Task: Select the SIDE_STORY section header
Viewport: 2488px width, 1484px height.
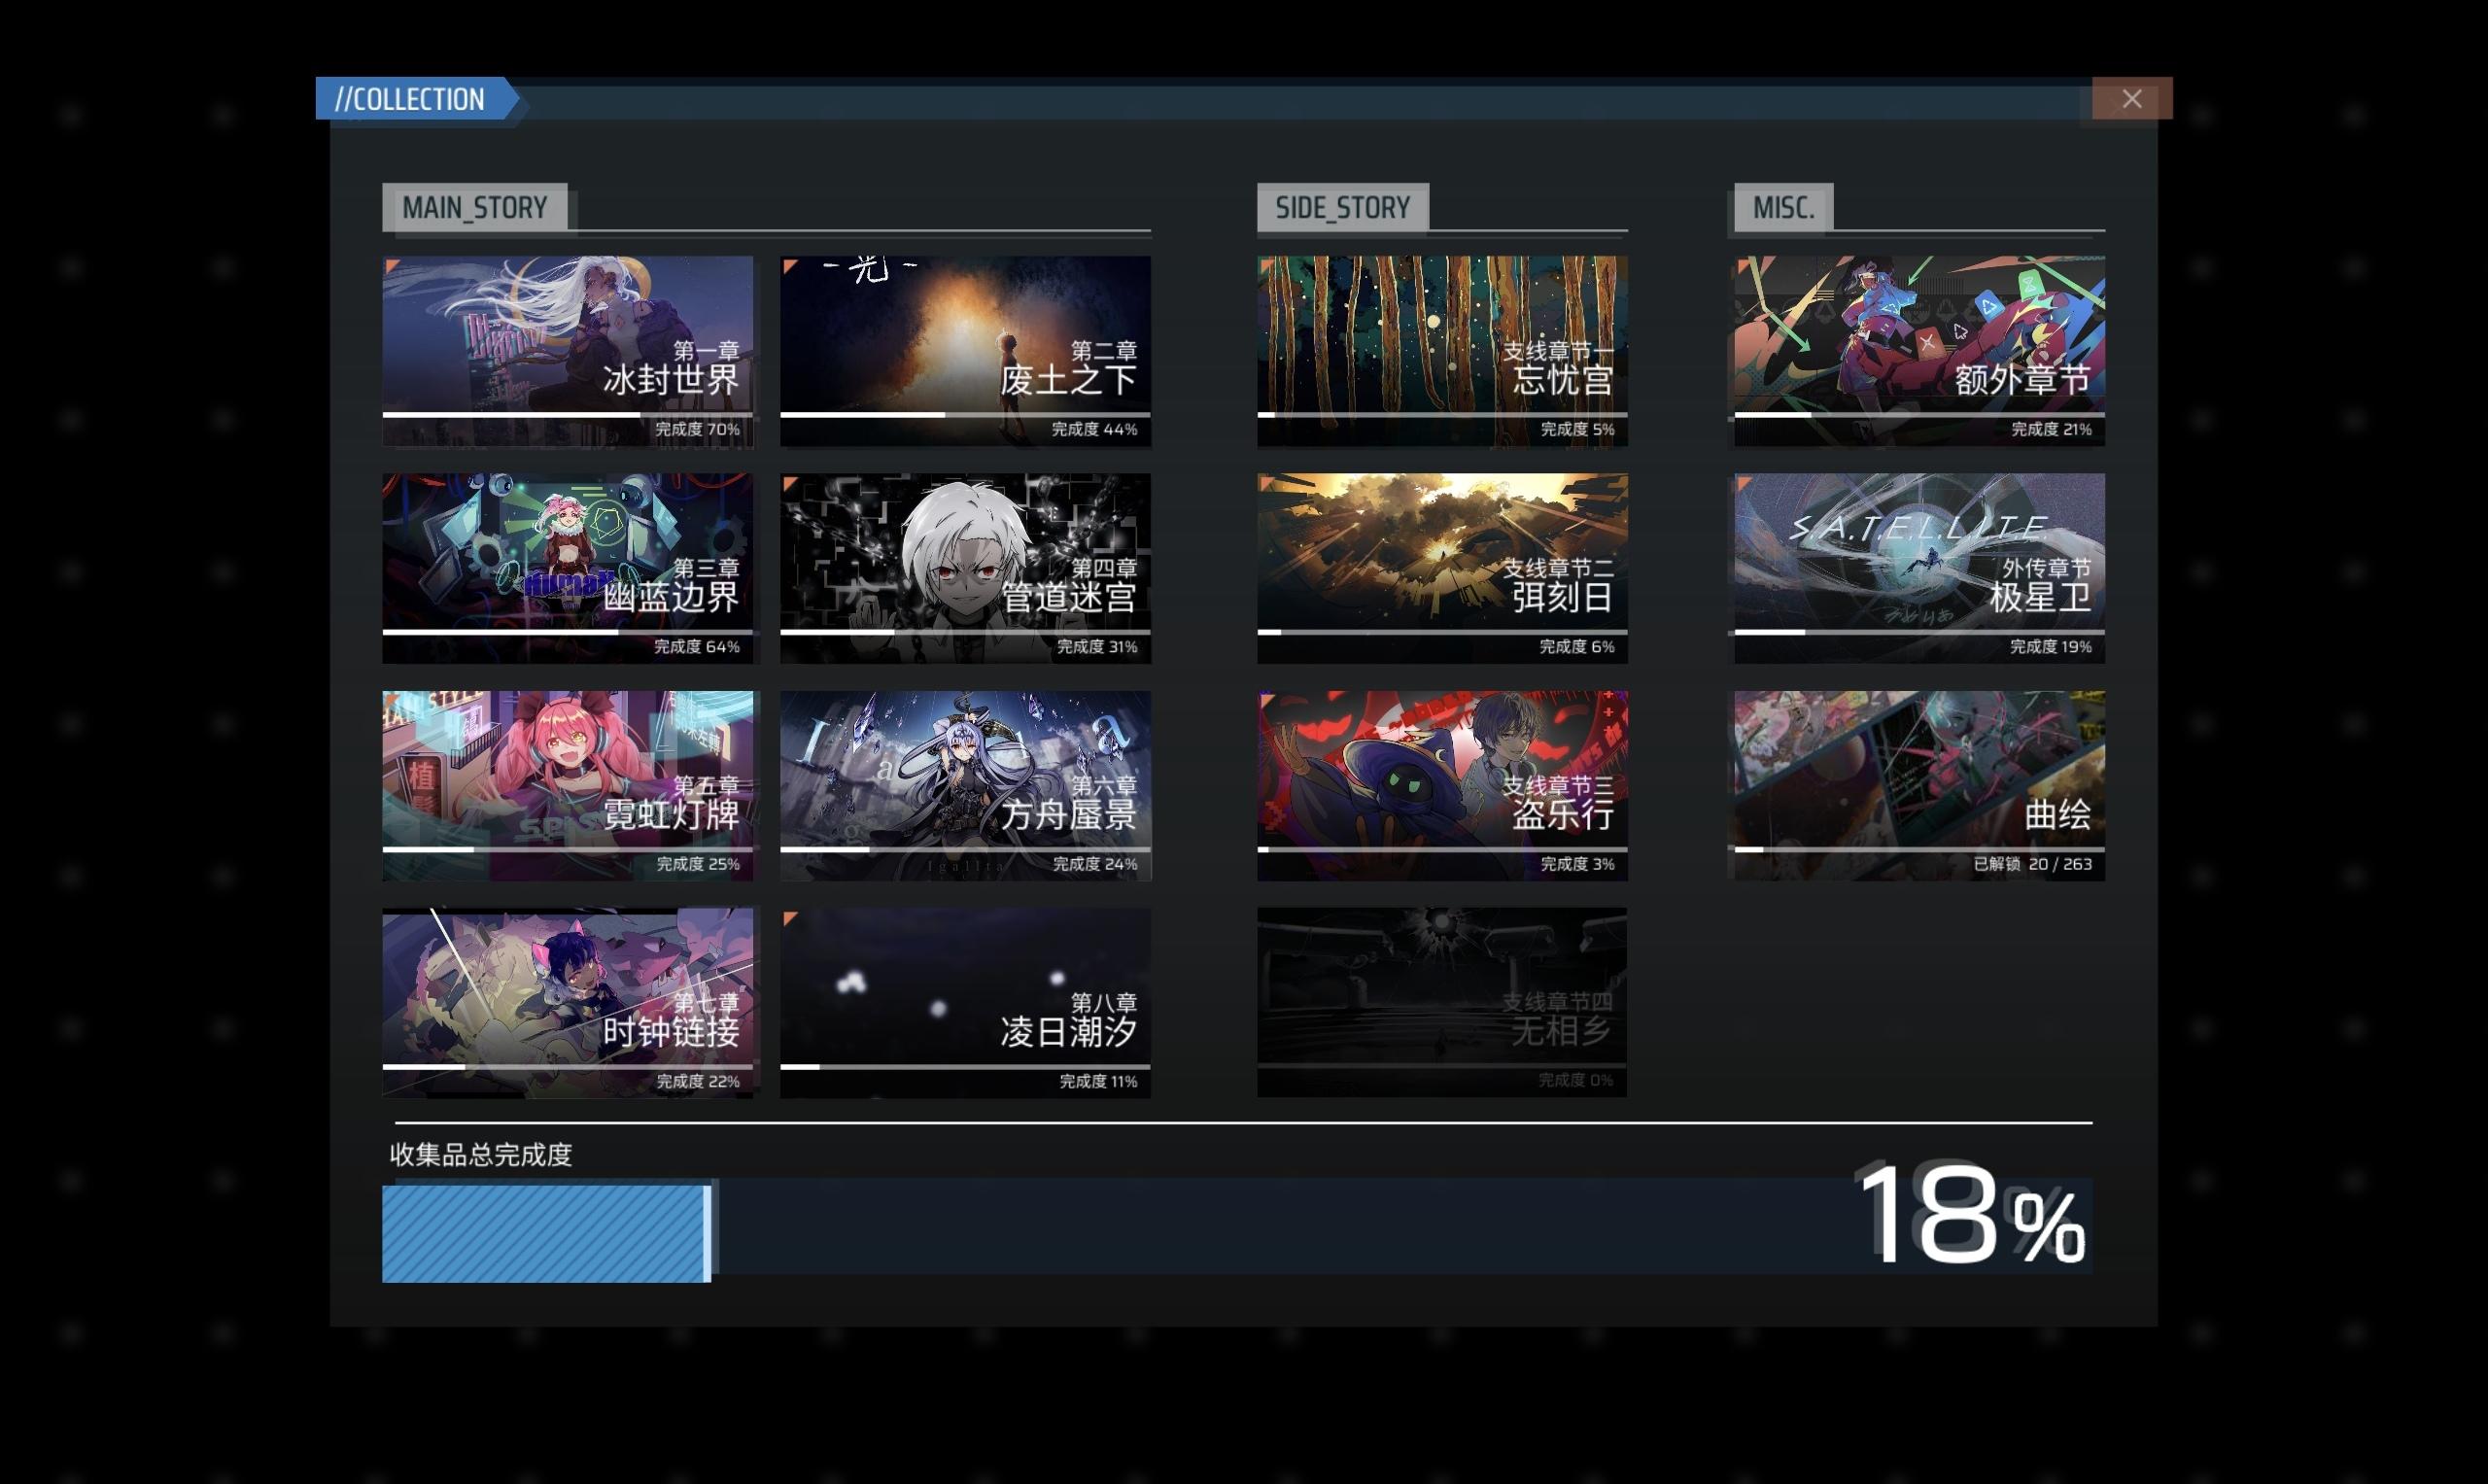Action: point(1343,207)
